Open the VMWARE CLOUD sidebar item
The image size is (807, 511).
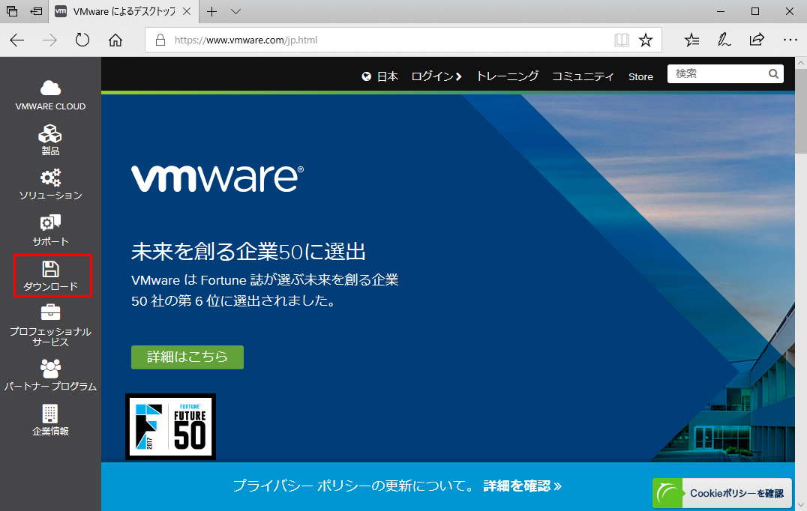click(x=50, y=95)
